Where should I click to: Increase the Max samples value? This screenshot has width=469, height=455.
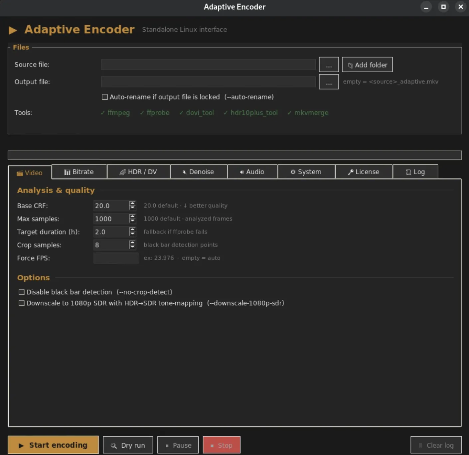click(132, 216)
